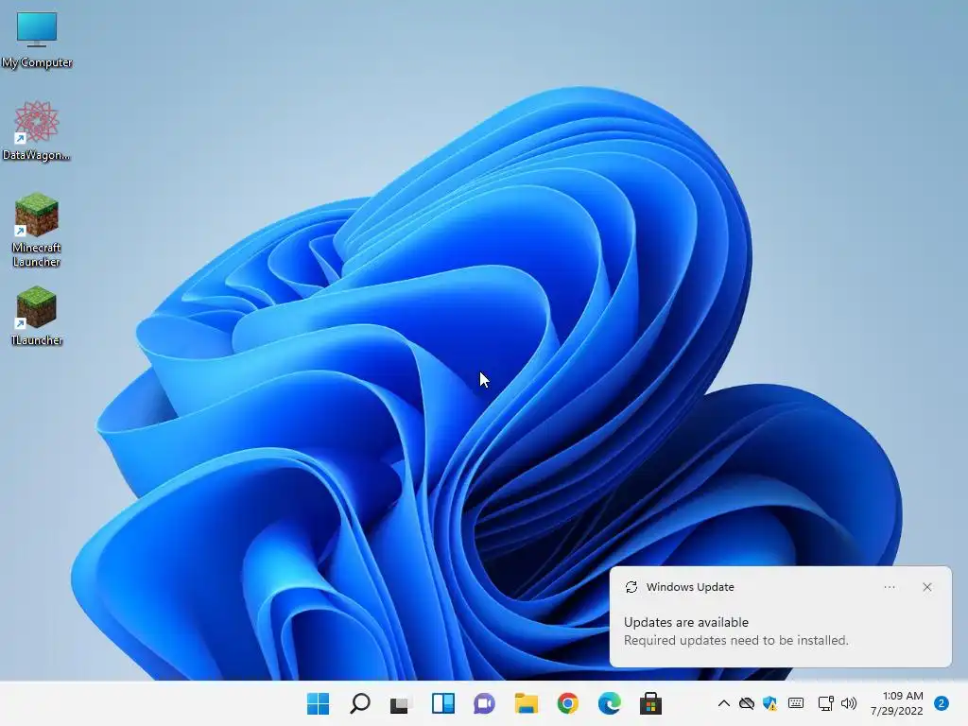Viewport: 968px width, 726px height.
Task: Select the TLauncher desktop shortcut
Action: point(37,316)
